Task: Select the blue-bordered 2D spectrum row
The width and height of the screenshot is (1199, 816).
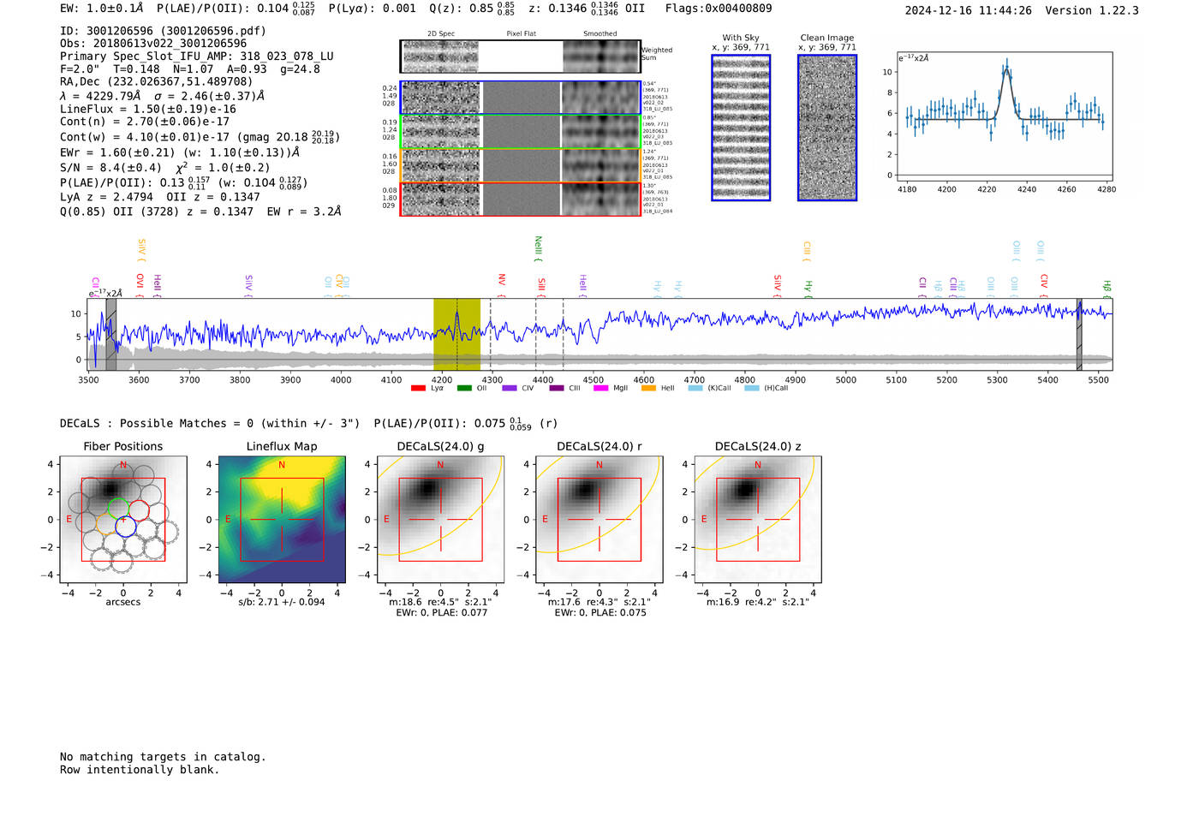Action: click(520, 98)
